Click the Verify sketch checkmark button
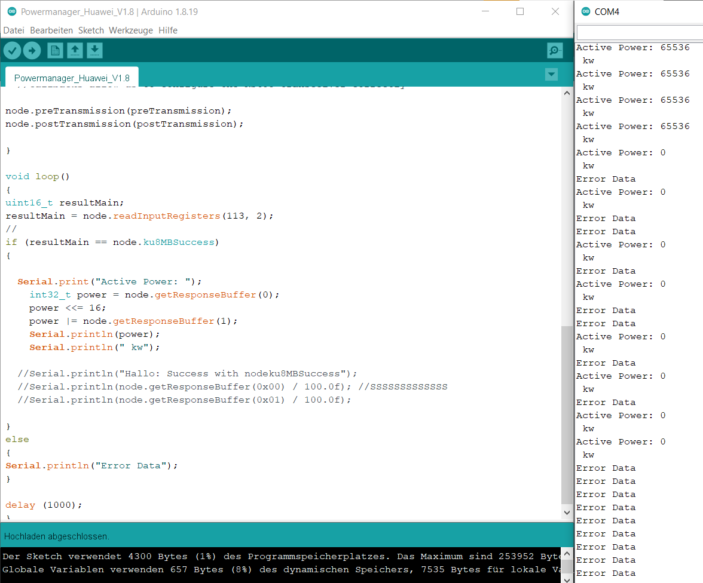Screen dimensions: 703x583 pyautogui.click(x=12, y=51)
